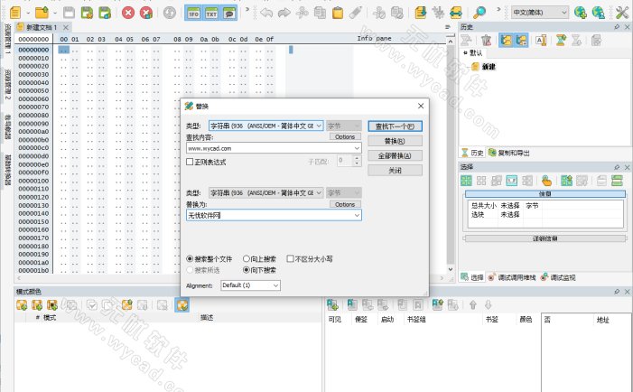Open the Alignment Default (1) dropdown
The height and width of the screenshot is (392, 633).
250,285
